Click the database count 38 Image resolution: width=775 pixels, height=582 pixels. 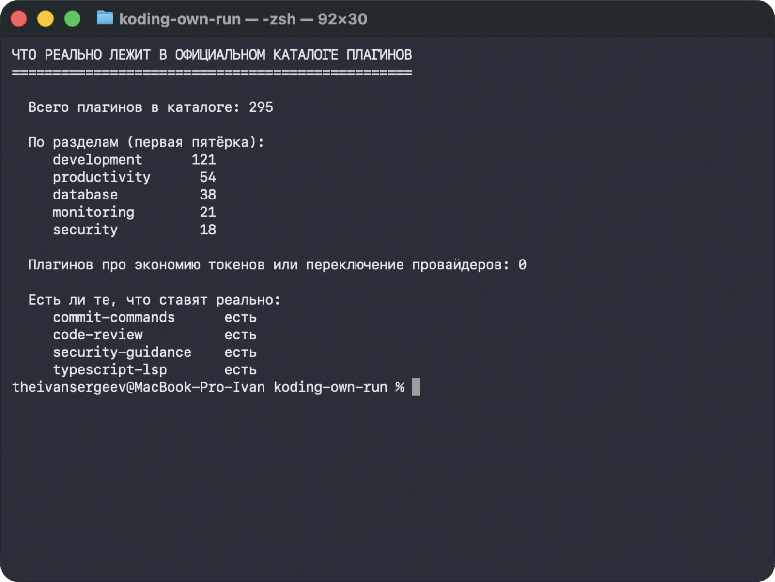pos(208,195)
